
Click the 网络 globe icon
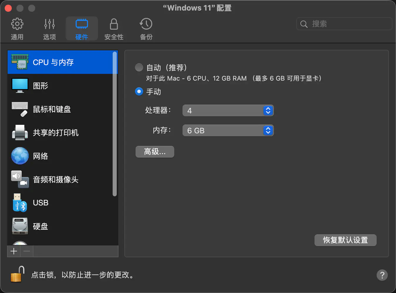click(20, 156)
